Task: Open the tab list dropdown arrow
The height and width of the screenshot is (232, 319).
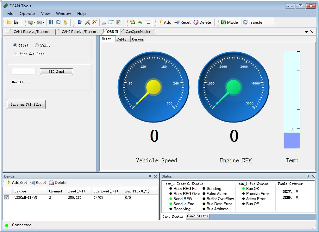Action: click(x=306, y=32)
